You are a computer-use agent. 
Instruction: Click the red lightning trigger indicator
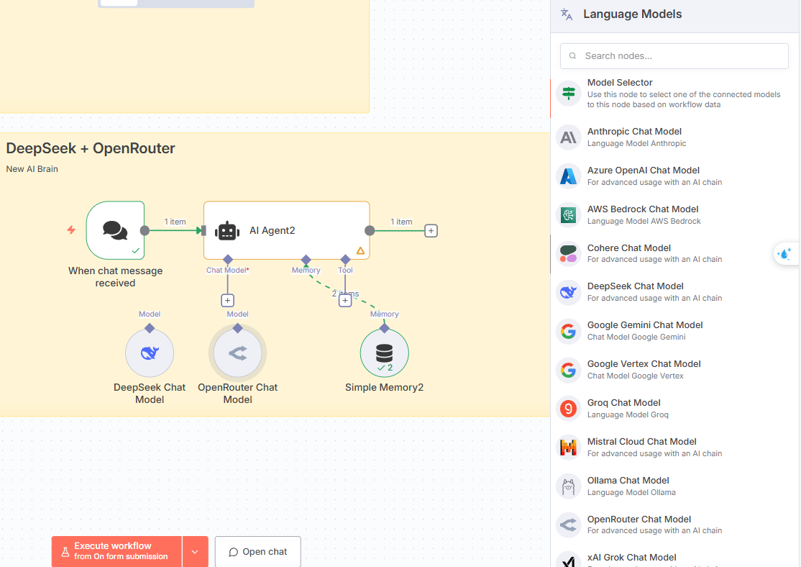(71, 230)
